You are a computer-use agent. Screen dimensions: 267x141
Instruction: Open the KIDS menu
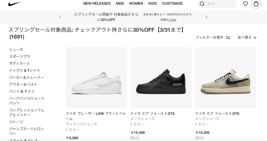click(153, 3)
